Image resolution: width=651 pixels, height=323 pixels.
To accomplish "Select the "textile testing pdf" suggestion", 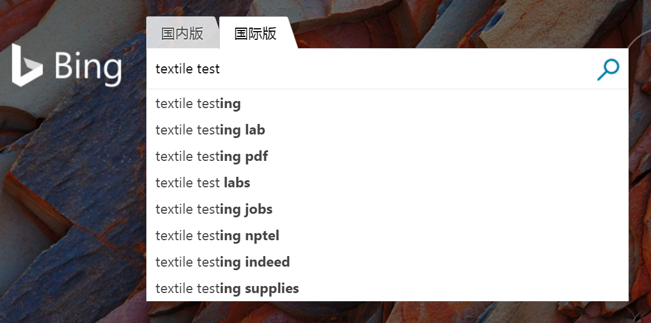I will (212, 156).
